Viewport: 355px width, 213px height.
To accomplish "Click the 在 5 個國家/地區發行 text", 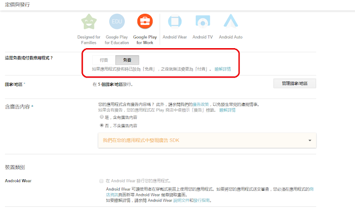I will (x=113, y=85).
